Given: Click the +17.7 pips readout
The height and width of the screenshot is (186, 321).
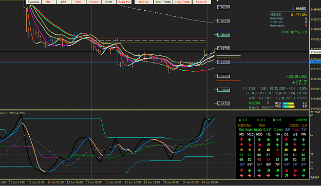Looking at the screenshot, I should pyautogui.click(x=299, y=82).
